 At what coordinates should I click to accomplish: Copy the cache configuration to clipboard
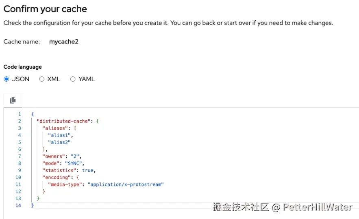point(13,100)
